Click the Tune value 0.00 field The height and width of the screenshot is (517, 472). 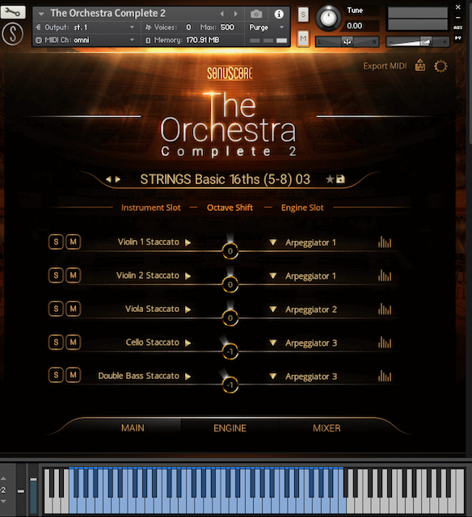point(361,26)
